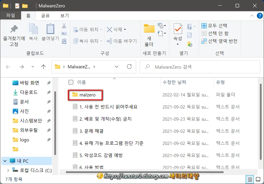Viewport: 264px width, 184px height.
Task: Click inside the MalwareZero 검색 search box
Action: 193,67
